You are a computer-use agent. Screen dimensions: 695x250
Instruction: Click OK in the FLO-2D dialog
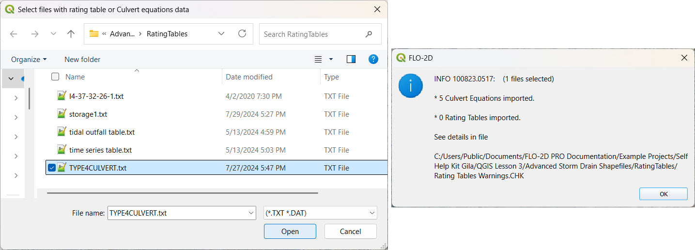pyautogui.click(x=663, y=194)
